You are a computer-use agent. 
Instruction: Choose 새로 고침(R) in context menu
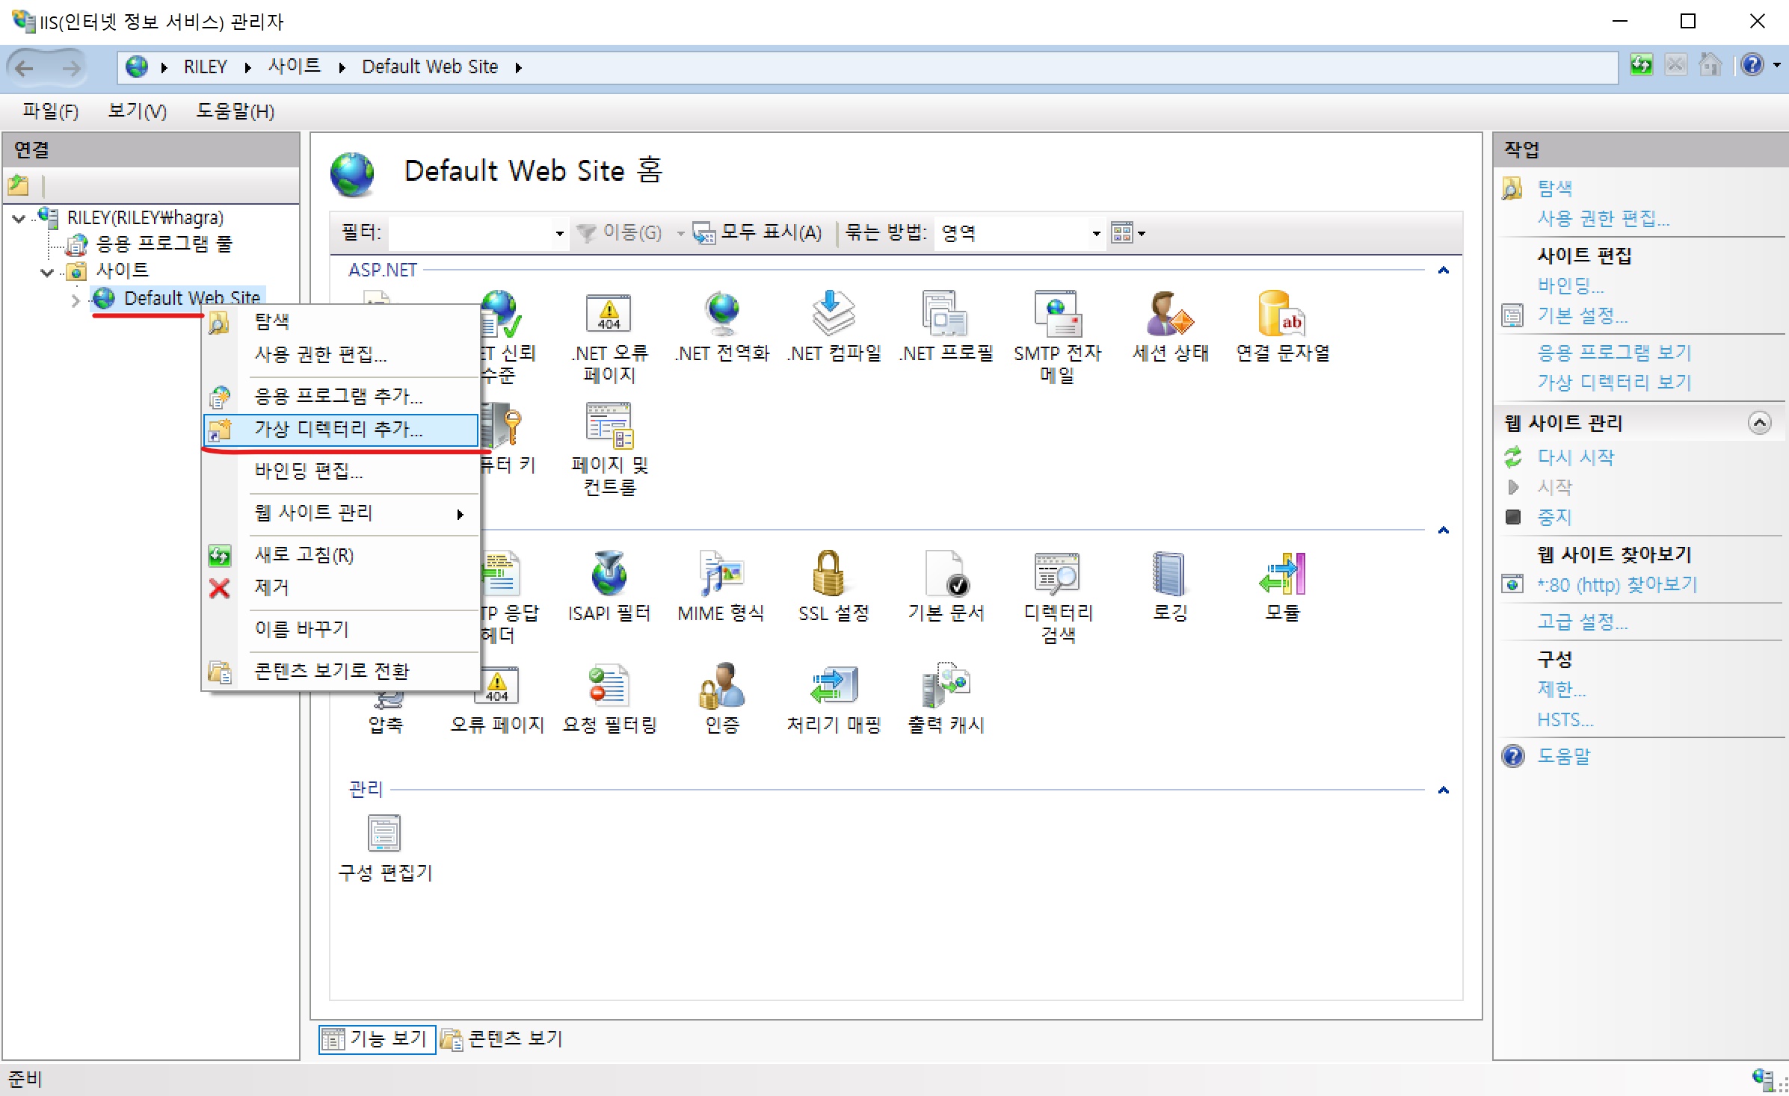[x=340, y=555]
